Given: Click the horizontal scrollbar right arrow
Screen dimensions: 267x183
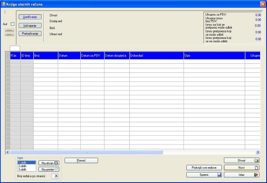Looking at the screenshot, I should point(258,152).
